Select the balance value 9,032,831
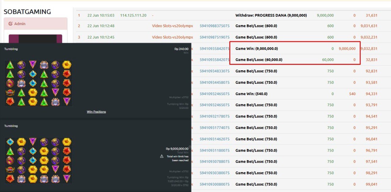The height and width of the screenshot is (192, 391). pyautogui.click(x=369, y=49)
